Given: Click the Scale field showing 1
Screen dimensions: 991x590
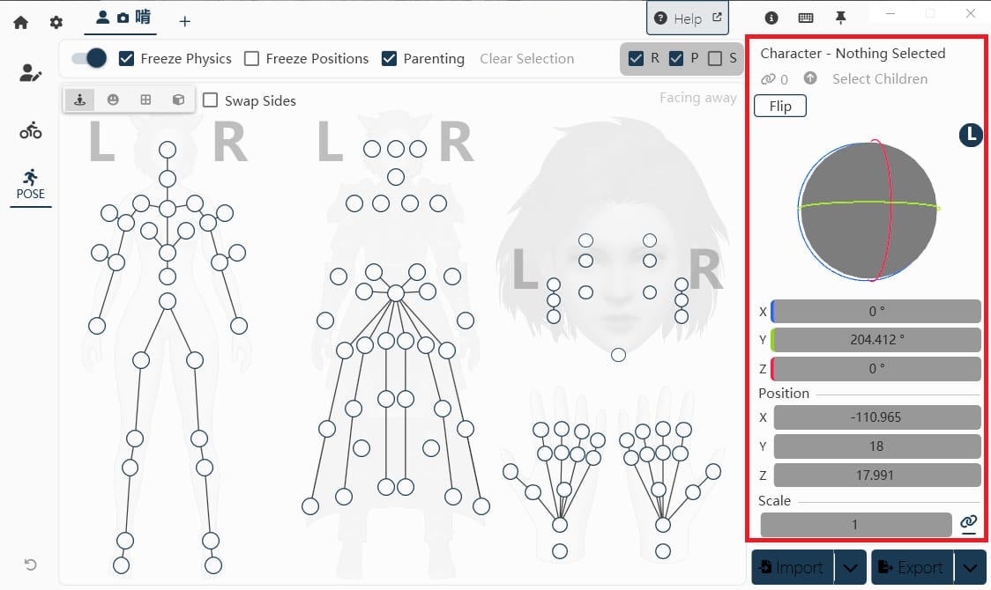Looking at the screenshot, I should 856,524.
